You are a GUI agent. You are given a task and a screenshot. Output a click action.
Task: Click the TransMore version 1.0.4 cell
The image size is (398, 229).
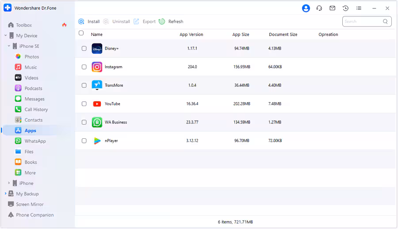[192, 85]
